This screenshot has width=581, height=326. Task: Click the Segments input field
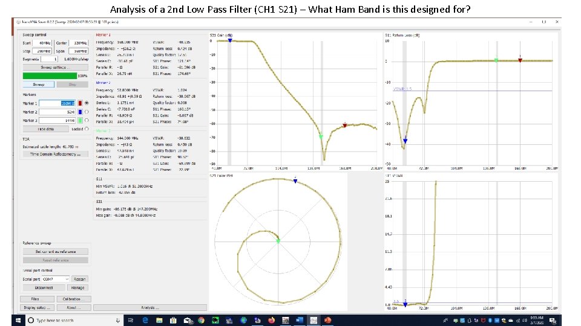(x=49, y=59)
